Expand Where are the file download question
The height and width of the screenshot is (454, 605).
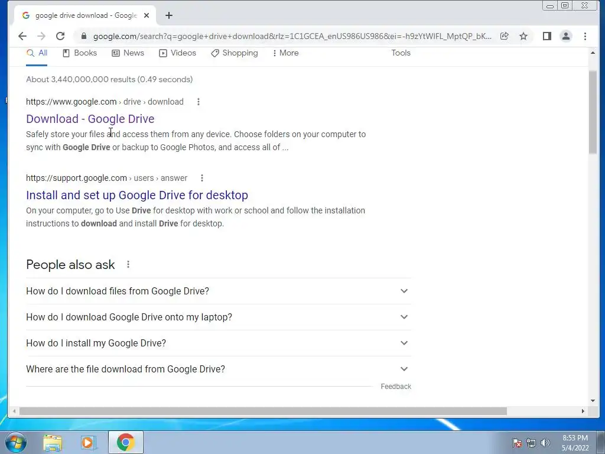point(219,369)
